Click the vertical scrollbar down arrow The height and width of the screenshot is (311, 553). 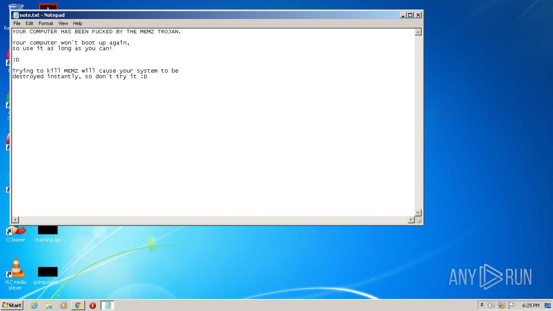click(x=418, y=213)
